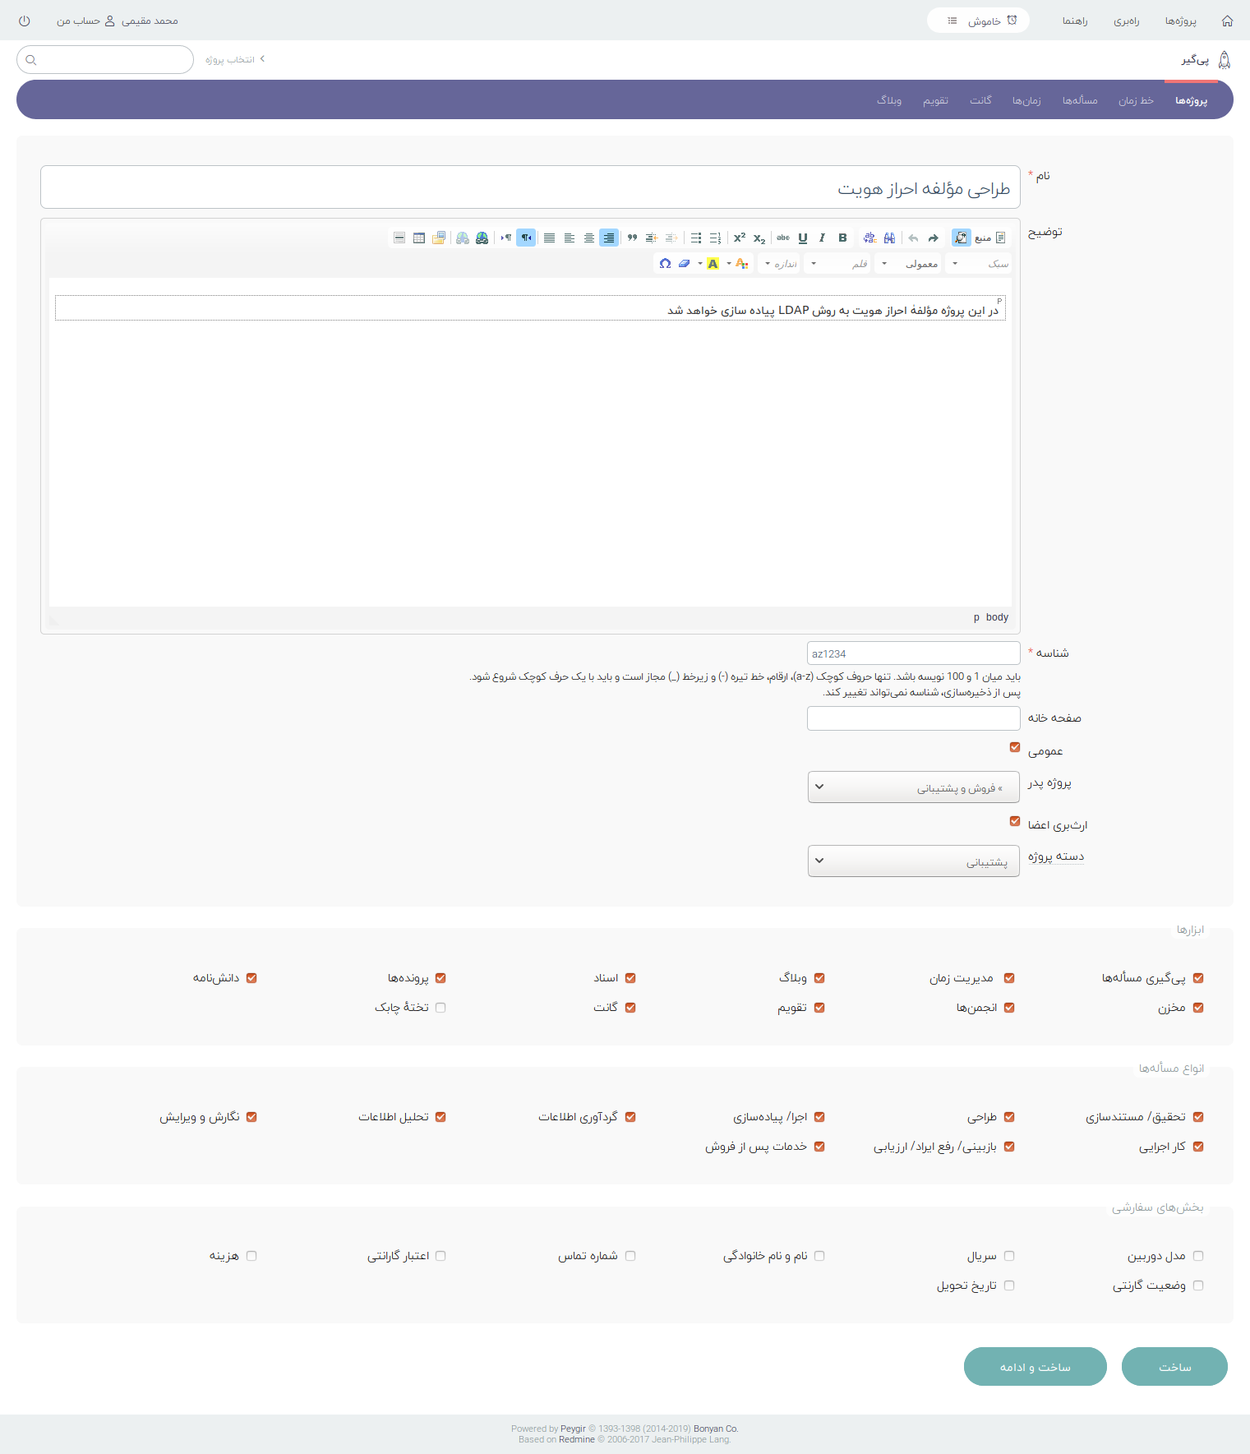Viewport: 1250px width, 1454px height.
Task: Center align the text
Action: tap(589, 238)
